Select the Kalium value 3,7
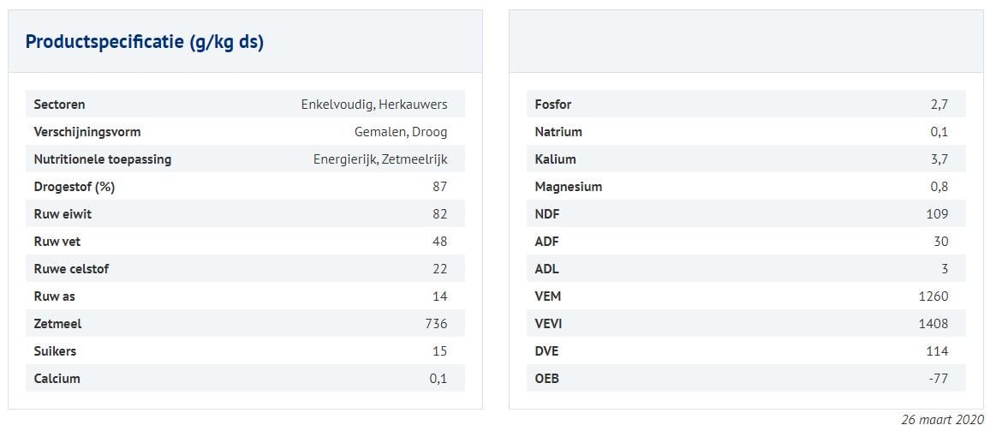The width and height of the screenshot is (1008, 443). [x=939, y=159]
